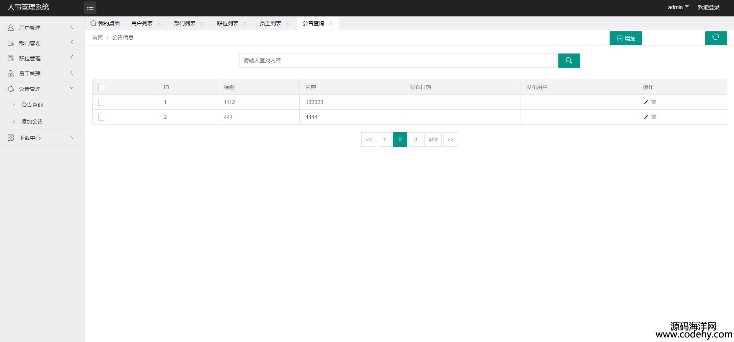Click the 用户管理 person icon
Image resolution: width=734 pixels, height=342 pixels.
tap(11, 28)
